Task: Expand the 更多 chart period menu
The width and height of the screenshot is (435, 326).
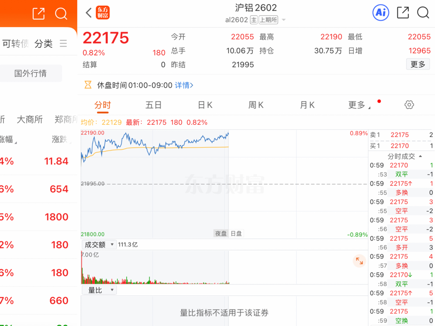Action: pos(359,105)
